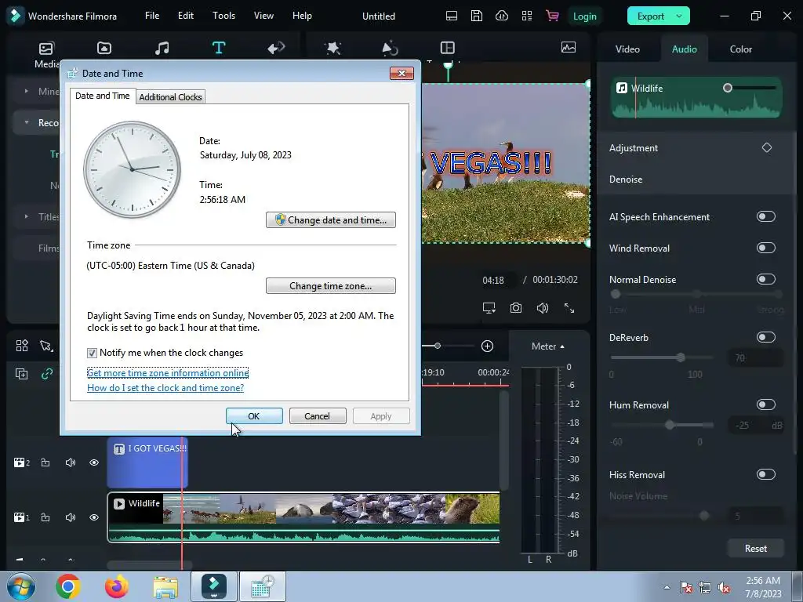Turn on the Normal Denoise switch
This screenshot has height=602, width=803.
coord(765,279)
